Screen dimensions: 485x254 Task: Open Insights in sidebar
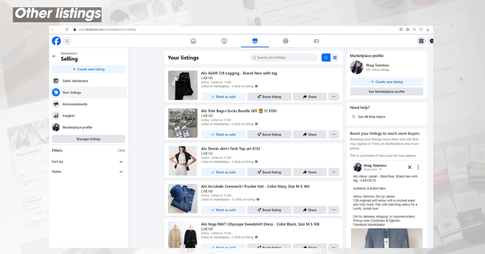click(x=89, y=116)
